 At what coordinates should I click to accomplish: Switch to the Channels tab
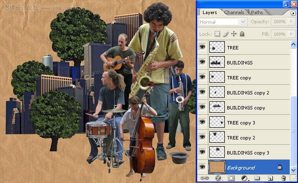(234, 12)
